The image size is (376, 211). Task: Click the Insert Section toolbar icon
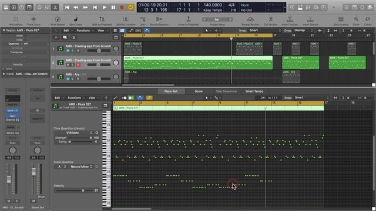click(x=290, y=21)
